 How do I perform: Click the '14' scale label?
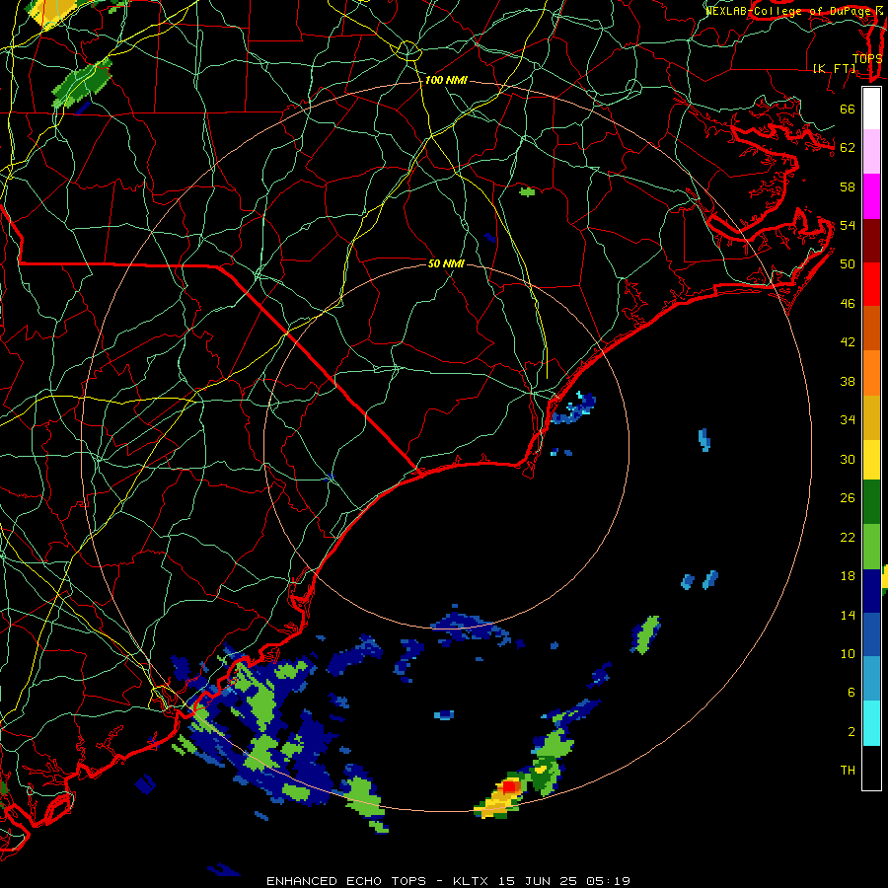pyautogui.click(x=848, y=615)
